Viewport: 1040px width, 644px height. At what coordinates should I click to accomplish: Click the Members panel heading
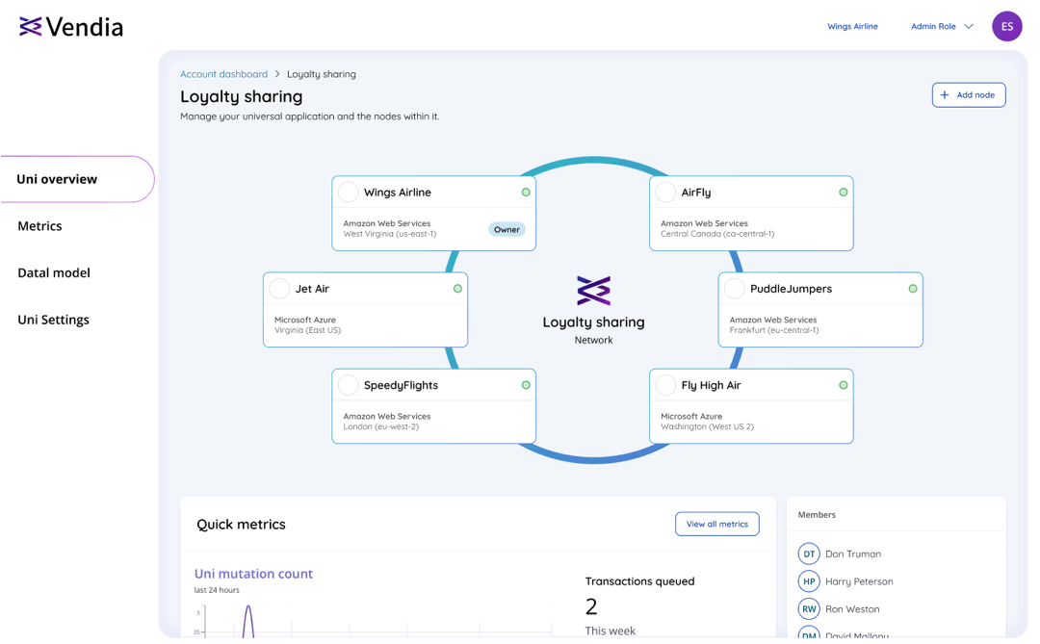[817, 515]
